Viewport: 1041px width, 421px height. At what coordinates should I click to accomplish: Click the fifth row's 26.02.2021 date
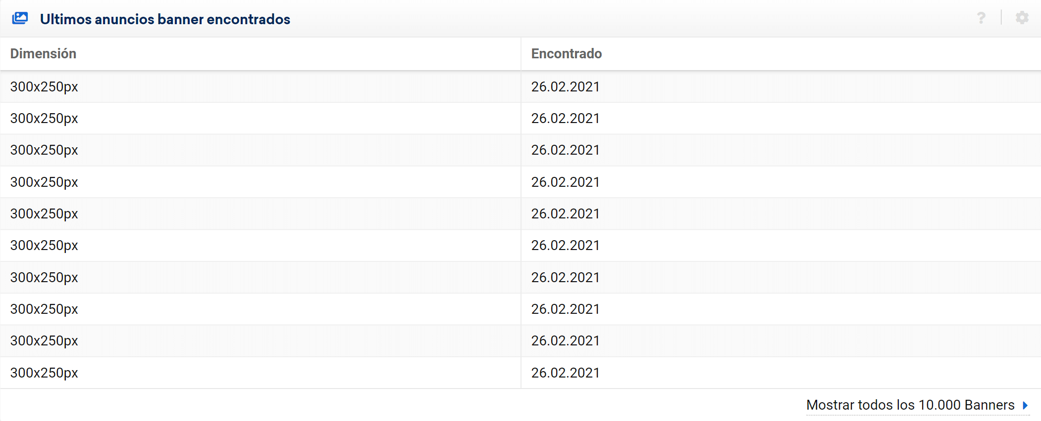click(565, 214)
